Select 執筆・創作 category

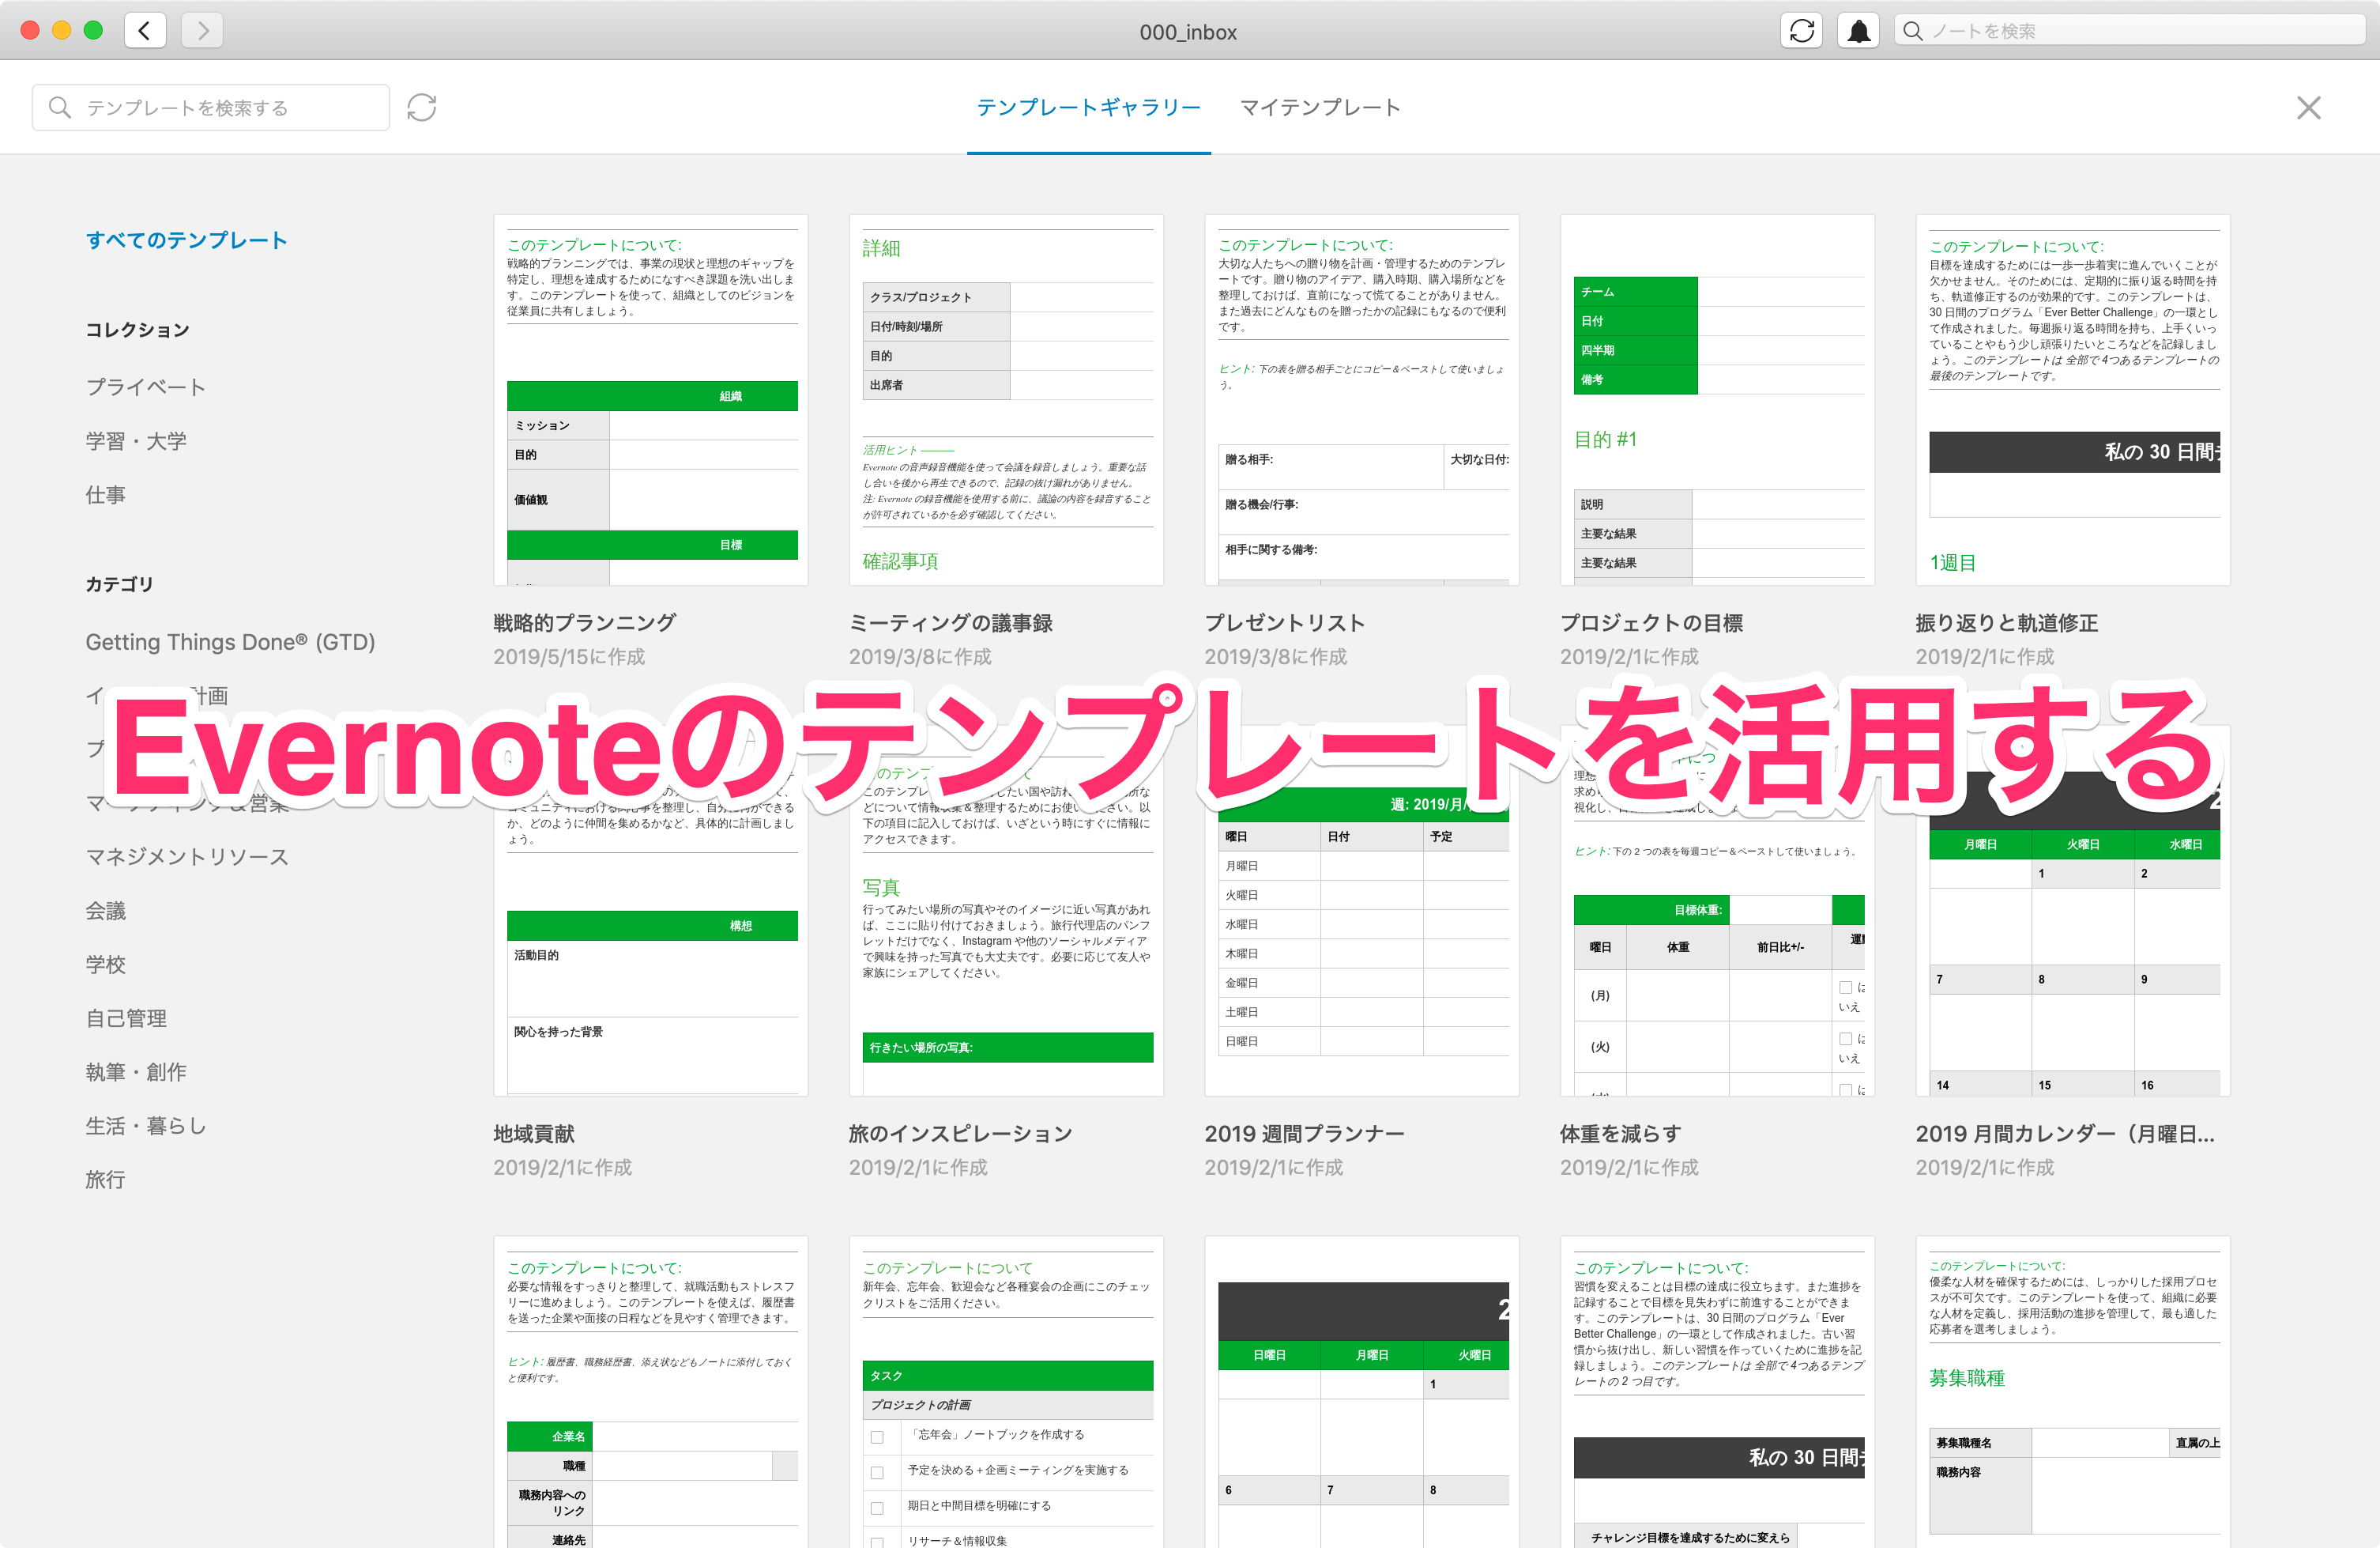click(x=136, y=1072)
